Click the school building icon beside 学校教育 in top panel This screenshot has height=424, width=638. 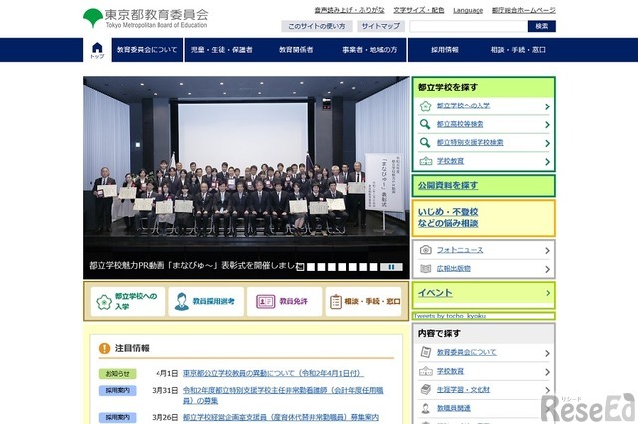pos(426,161)
